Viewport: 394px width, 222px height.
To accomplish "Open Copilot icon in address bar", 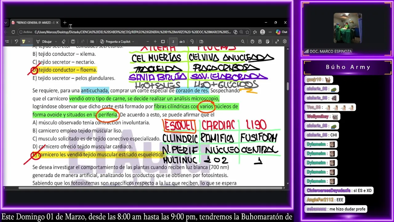I will [235, 32].
